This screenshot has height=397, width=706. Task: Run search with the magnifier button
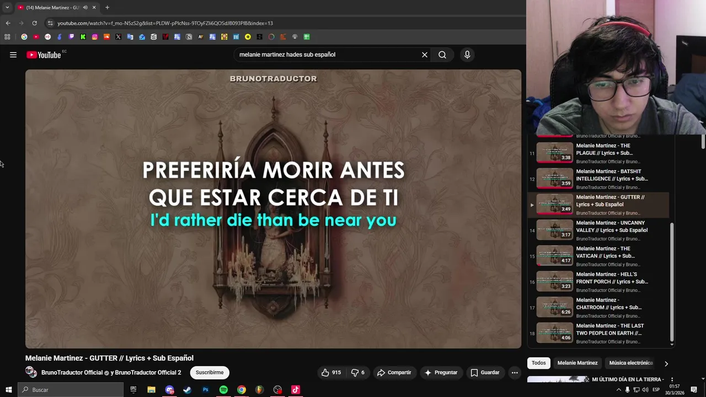442,55
